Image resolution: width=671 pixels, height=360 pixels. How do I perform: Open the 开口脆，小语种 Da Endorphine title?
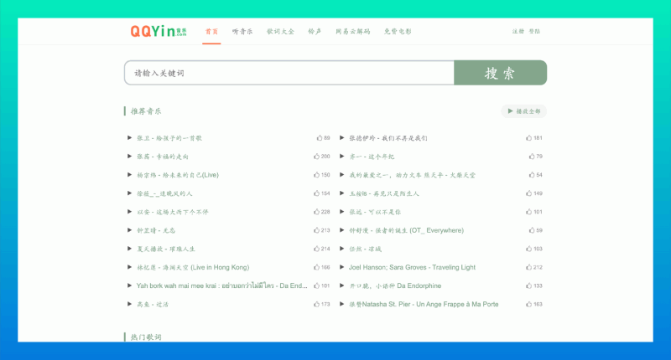(395, 285)
